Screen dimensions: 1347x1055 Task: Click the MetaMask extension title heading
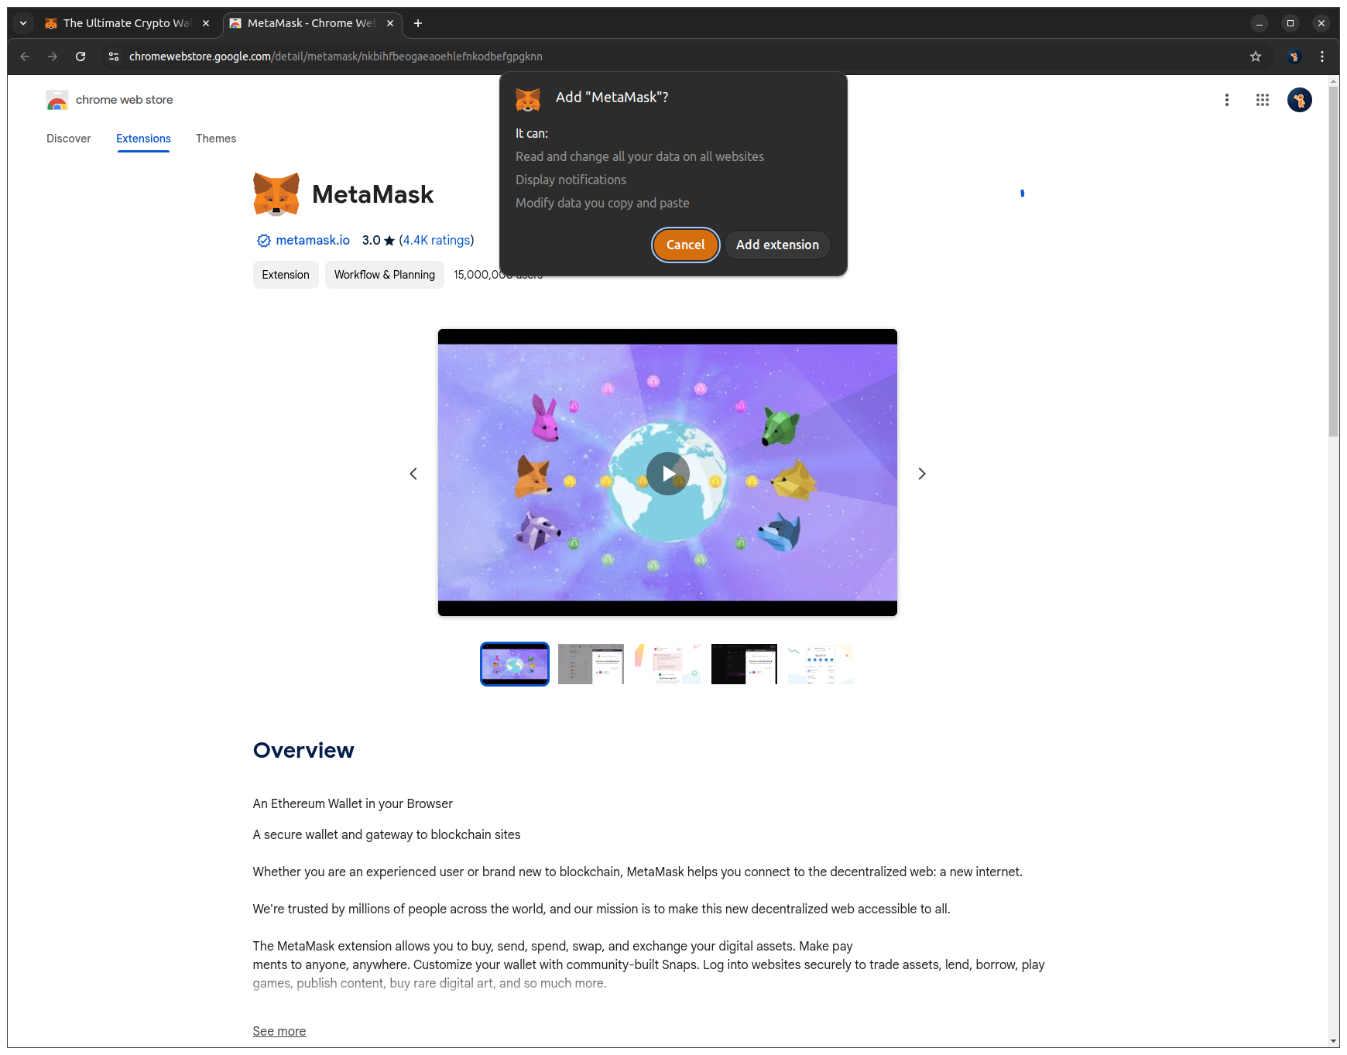[373, 194]
